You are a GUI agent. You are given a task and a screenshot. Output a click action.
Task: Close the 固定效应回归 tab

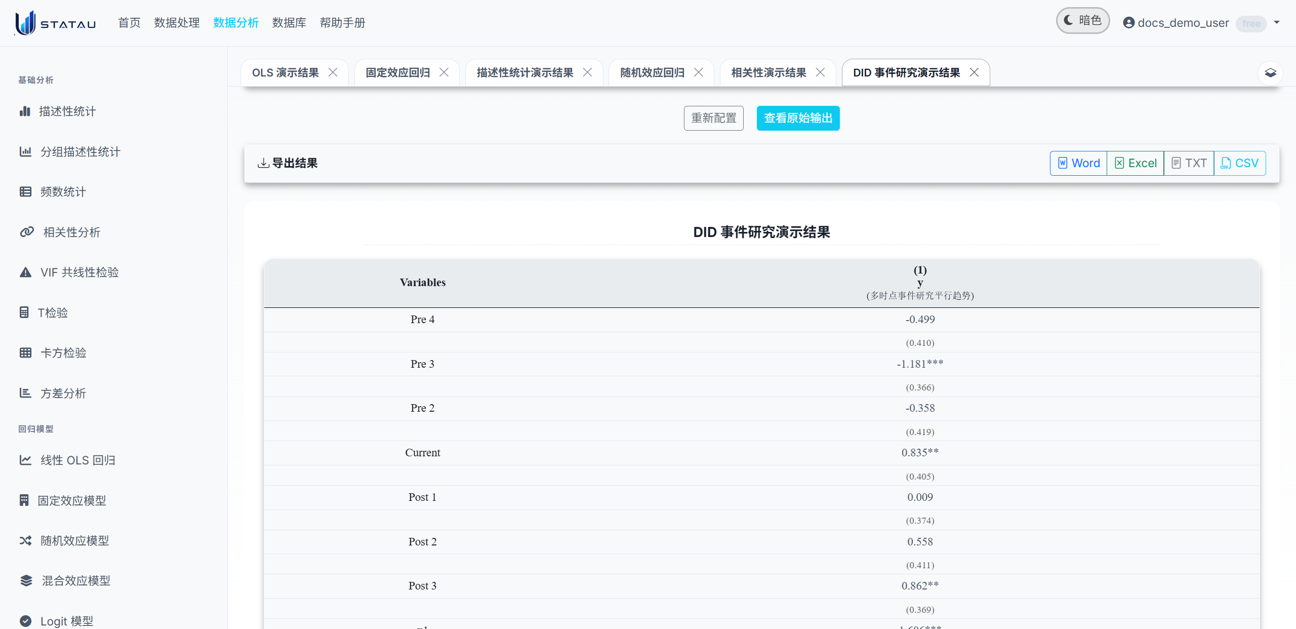coord(444,72)
